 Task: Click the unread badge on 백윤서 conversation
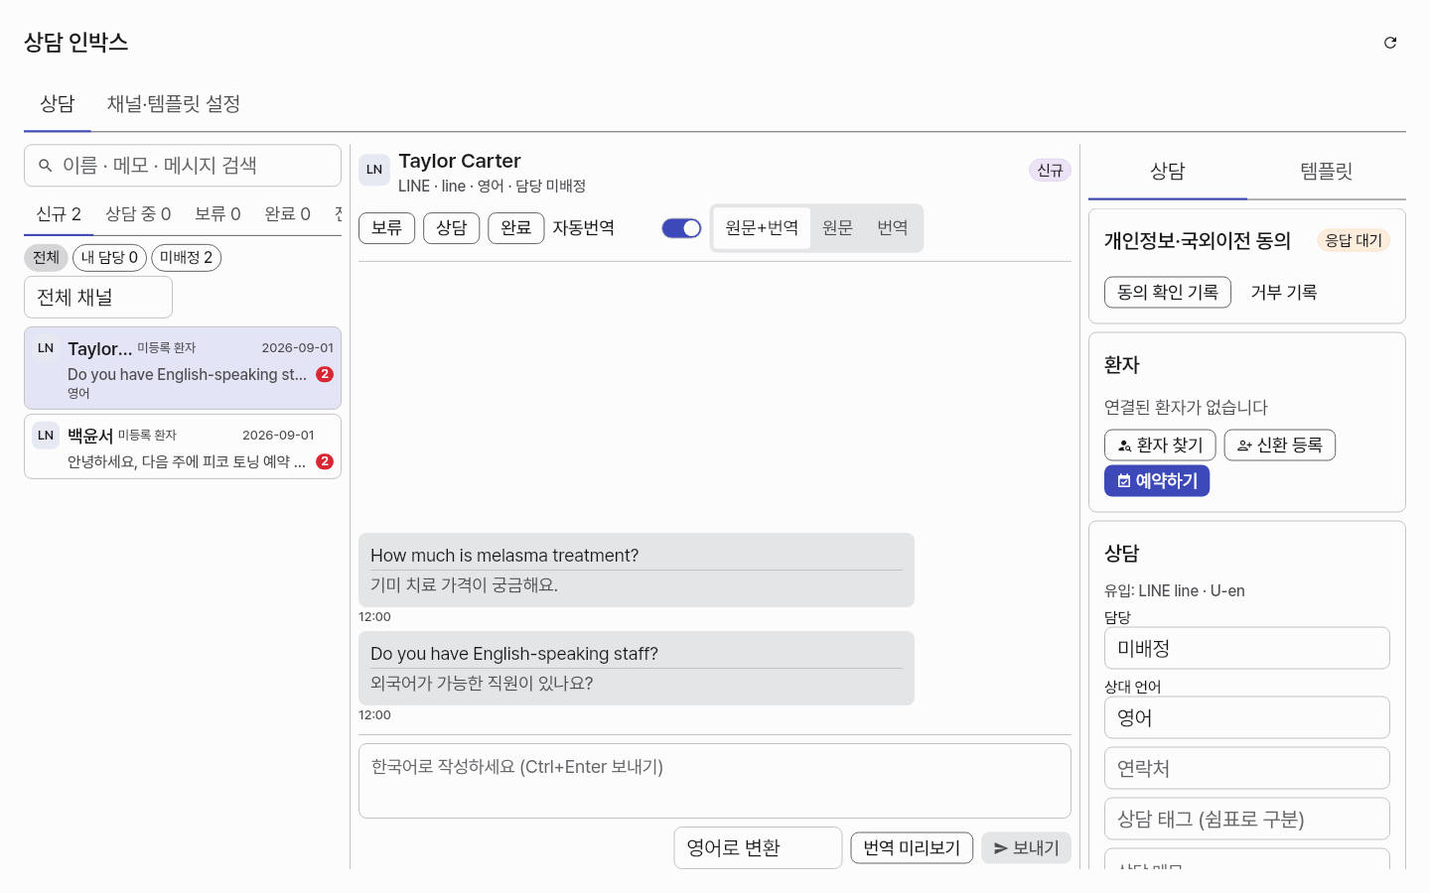point(325,461)
